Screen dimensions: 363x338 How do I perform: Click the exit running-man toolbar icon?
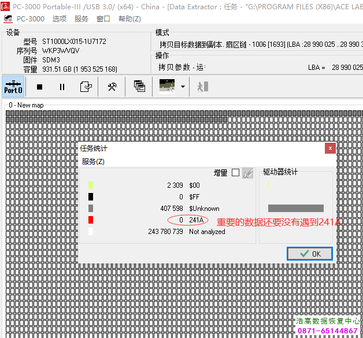[202, 87]
